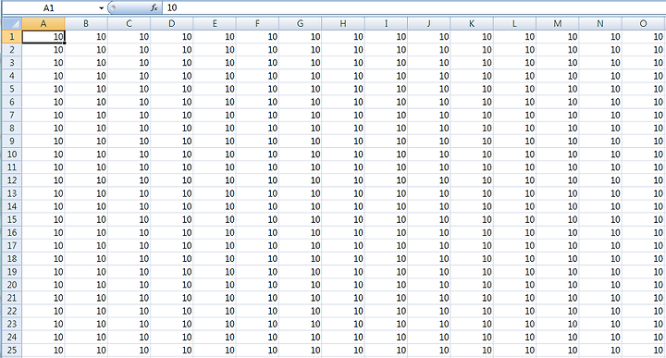
Task: Click cell K1 containing 10
Action: (x=472, y=36)
